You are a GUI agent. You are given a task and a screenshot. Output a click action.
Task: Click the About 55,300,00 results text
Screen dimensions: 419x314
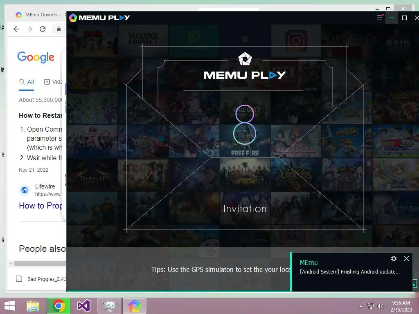tap(41, 100)
